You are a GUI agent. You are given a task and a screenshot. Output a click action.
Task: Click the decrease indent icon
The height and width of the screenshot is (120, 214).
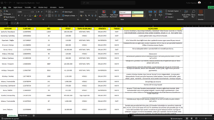pyautogui.click(x=56, y=16)
